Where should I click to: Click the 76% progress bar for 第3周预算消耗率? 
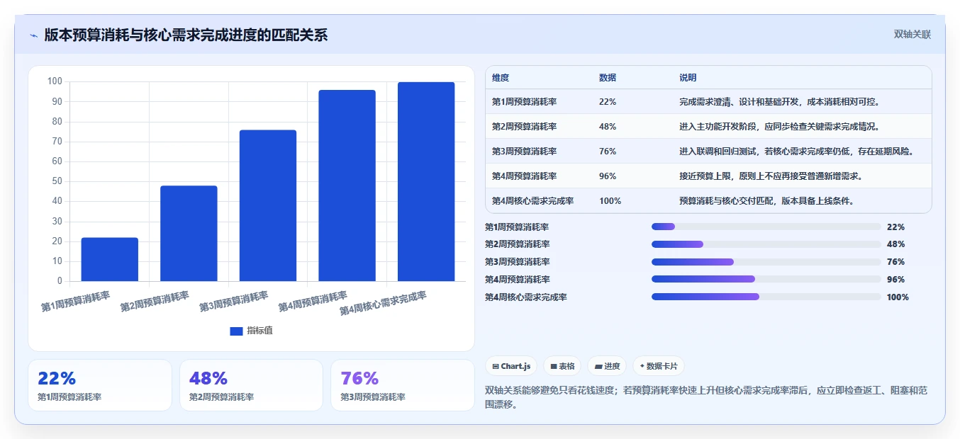tap(766, 262)
